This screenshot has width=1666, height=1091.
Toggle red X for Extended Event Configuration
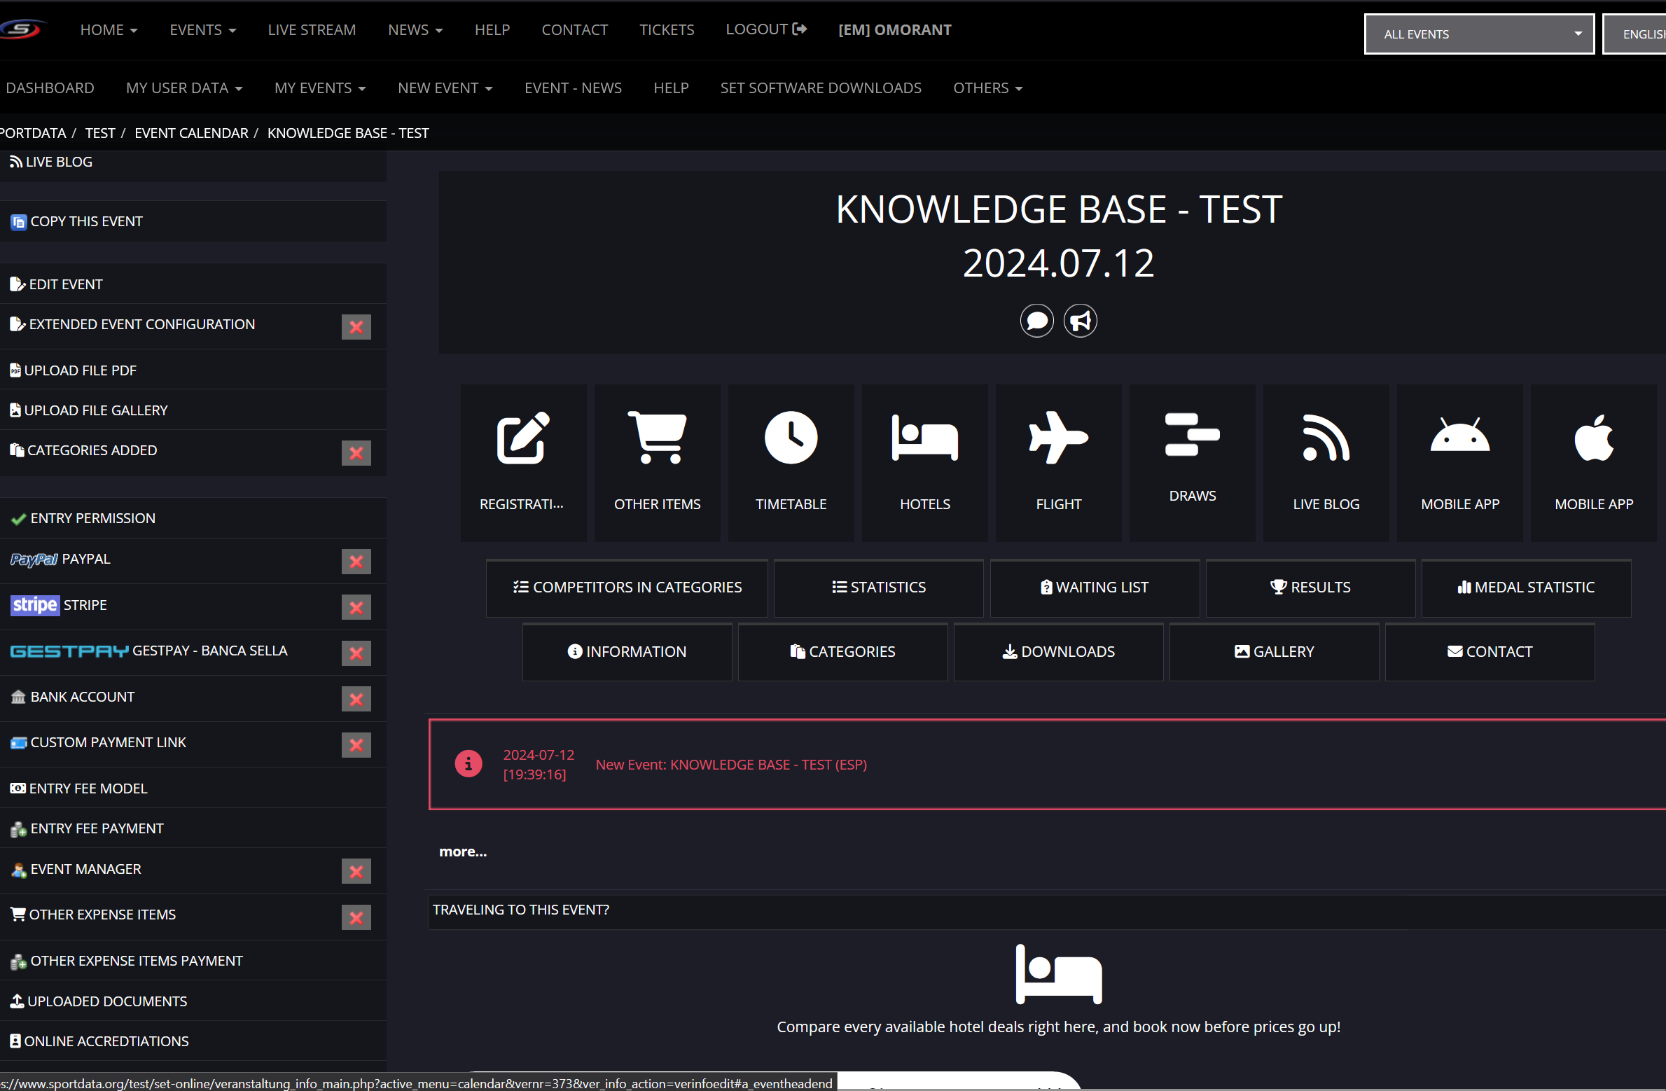(x=356, y=327)
